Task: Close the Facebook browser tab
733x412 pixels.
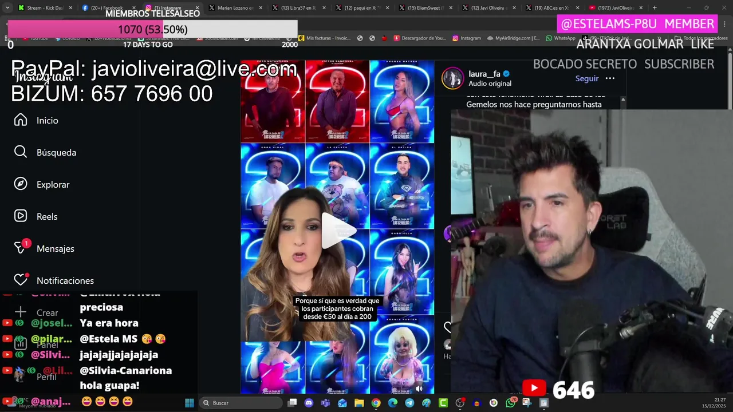Action: (134, 8)
